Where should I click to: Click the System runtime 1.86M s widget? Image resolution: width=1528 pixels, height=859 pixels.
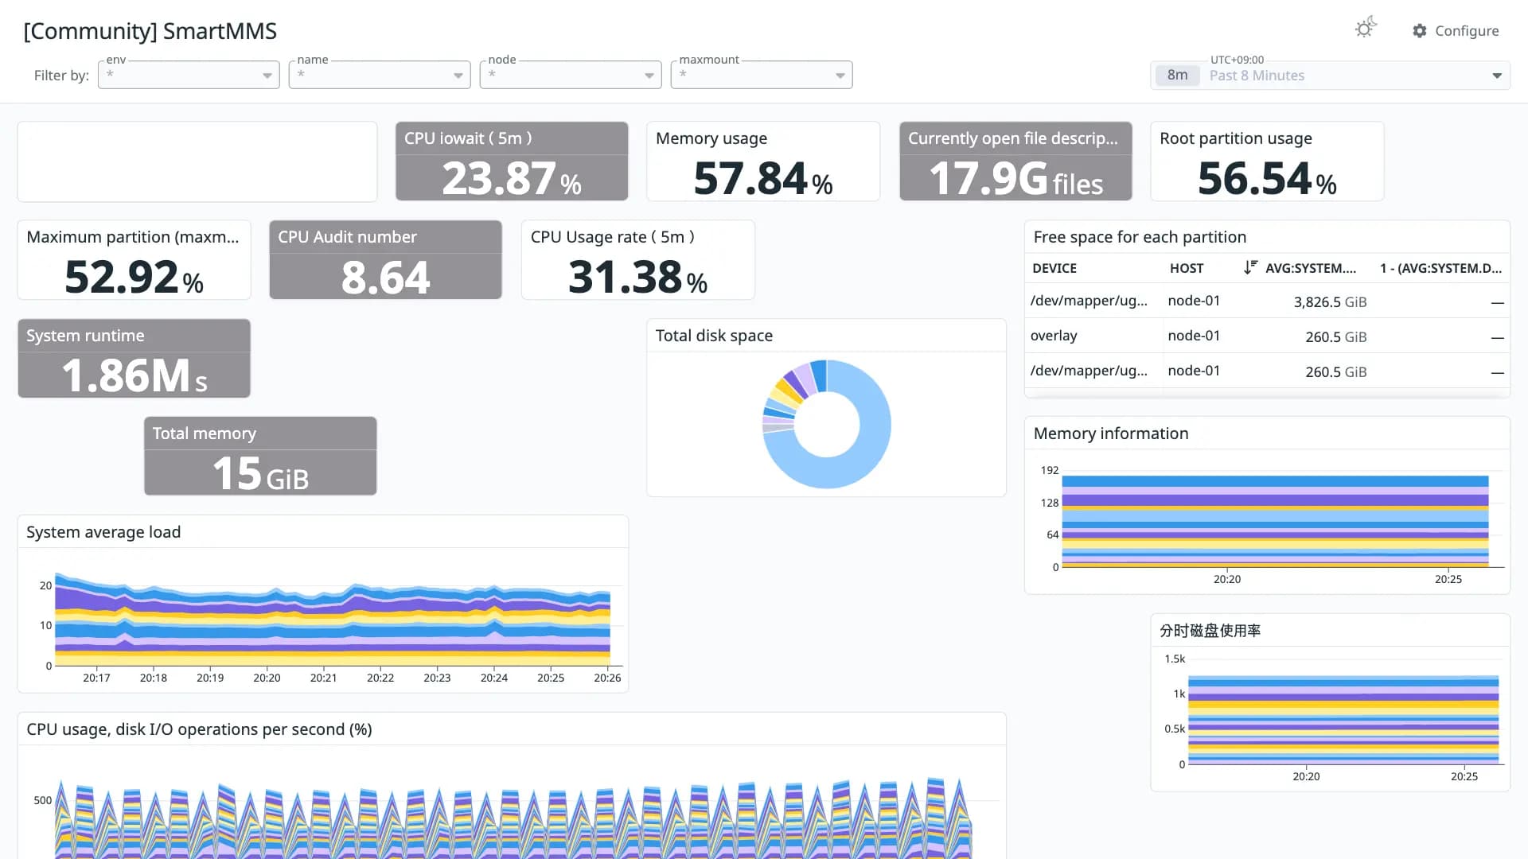point(134,359)
